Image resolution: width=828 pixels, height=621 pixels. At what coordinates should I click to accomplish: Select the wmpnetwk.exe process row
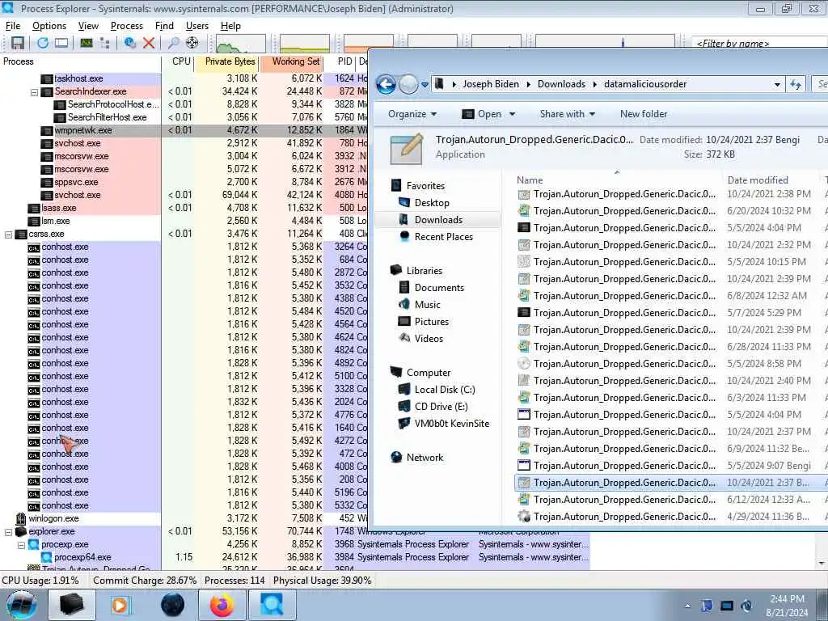[185, 130]
